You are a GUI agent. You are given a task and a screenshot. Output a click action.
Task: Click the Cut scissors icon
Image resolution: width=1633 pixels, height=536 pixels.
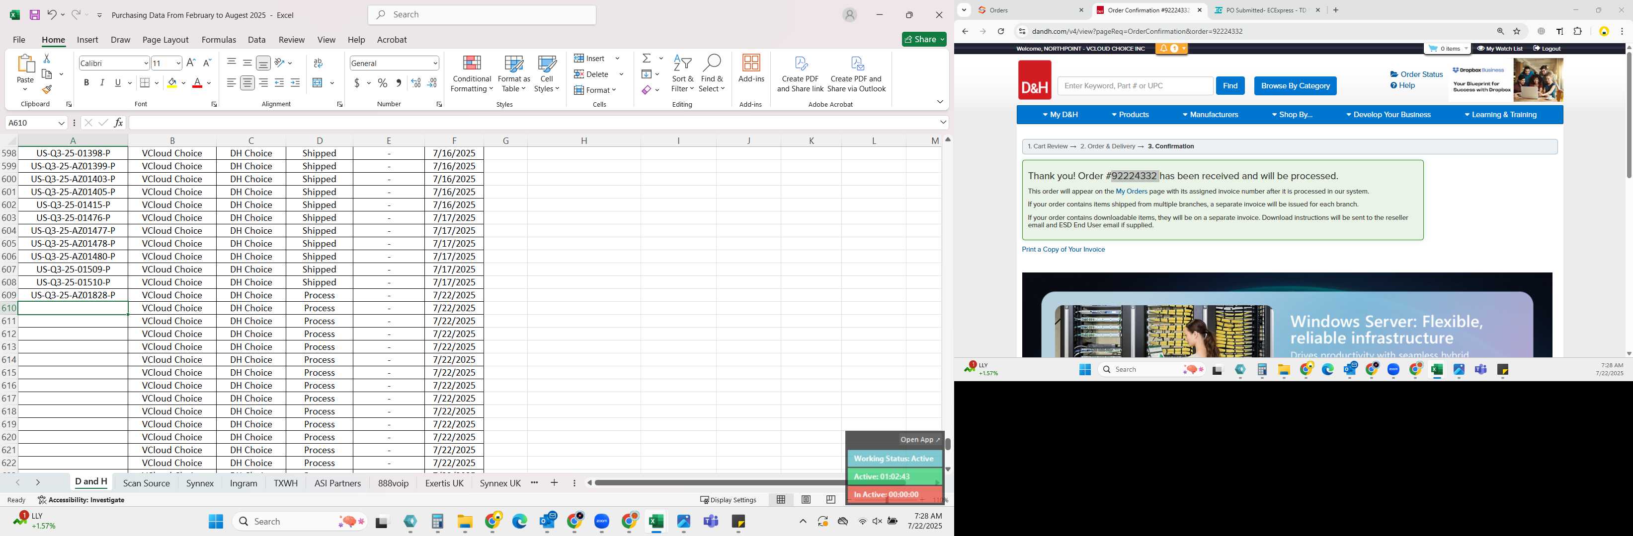(x=47, y=58)
